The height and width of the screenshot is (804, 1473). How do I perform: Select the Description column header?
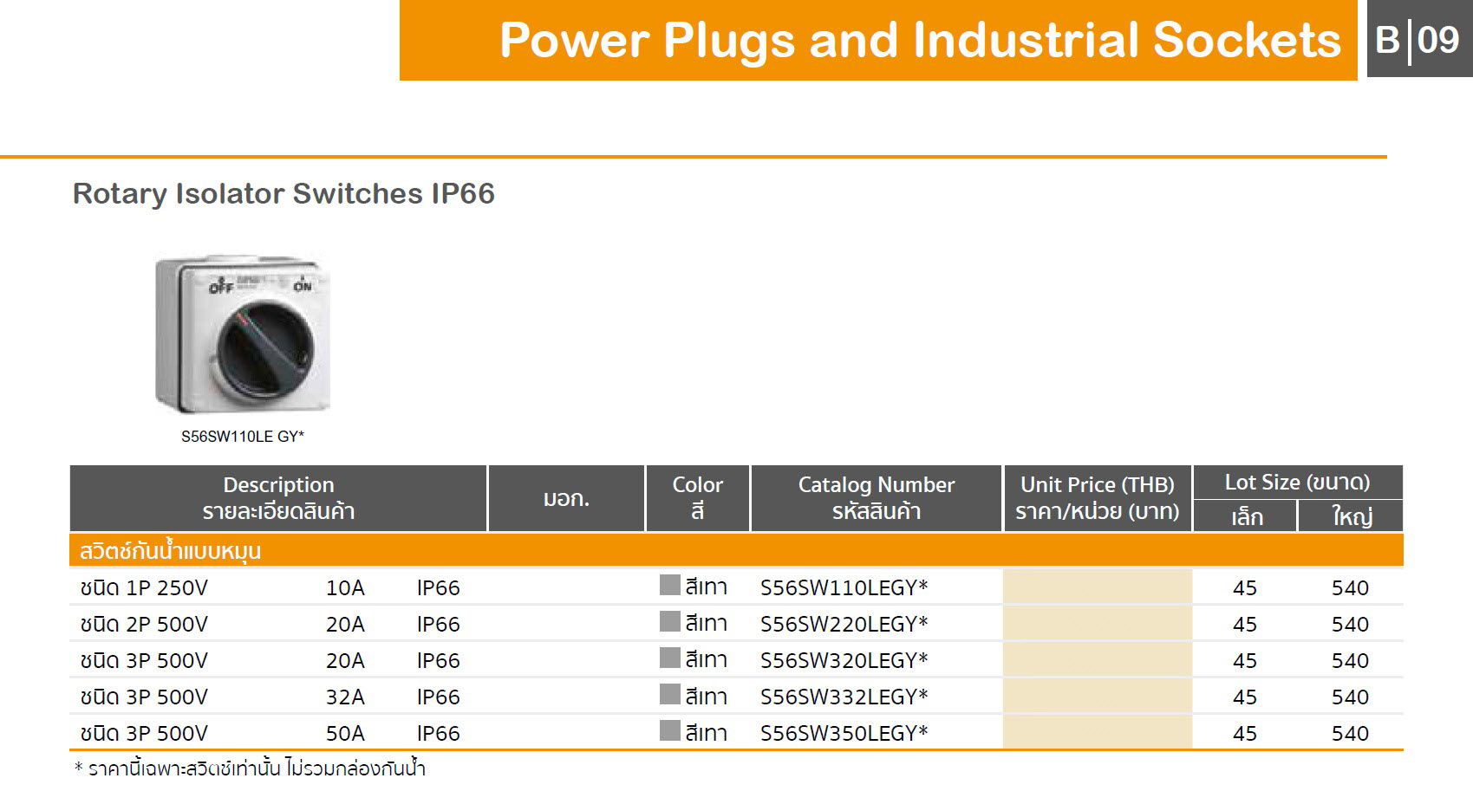coord(278,498)
